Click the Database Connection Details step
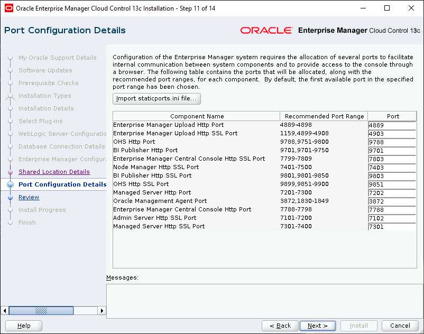The image size is (424, 334). (61, 146)
